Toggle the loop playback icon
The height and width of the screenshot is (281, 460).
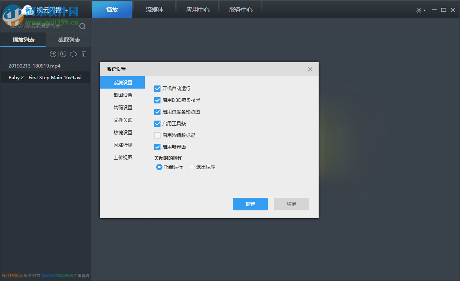tap(73, 54)
